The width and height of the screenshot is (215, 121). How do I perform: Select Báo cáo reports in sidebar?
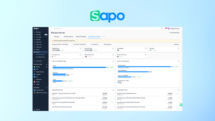[40, 52]
